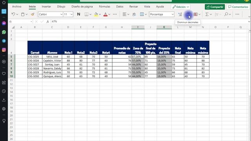Select row 10 header
Screen dimensions: 251x141
coord(11,76)
